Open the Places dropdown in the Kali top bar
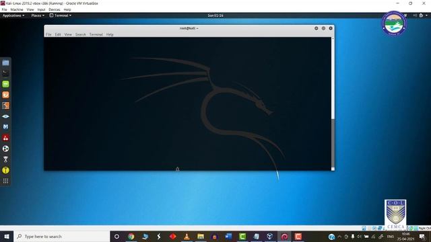The height and width of the screenshot is (242, 431). tap(38, 15)
